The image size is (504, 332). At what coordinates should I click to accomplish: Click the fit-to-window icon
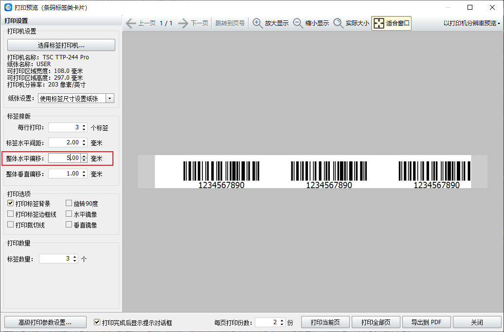coord(379,23)
